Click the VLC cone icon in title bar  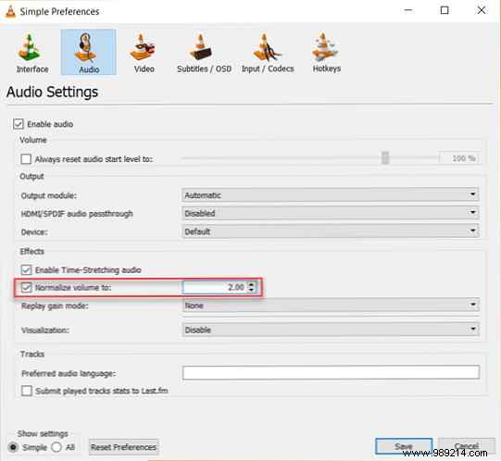click(10, 11)
